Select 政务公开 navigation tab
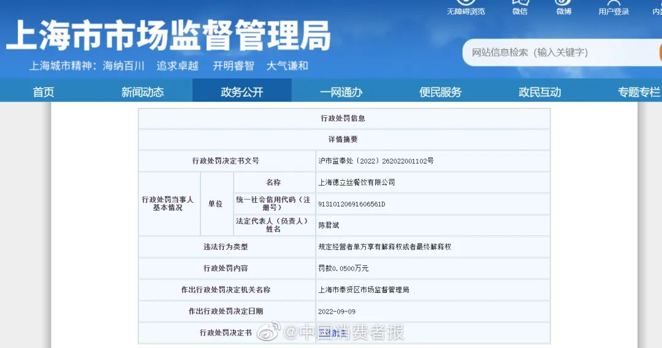The height and width of the screenshot is (348, 662). pyautogui.click(x=242, y=90)
